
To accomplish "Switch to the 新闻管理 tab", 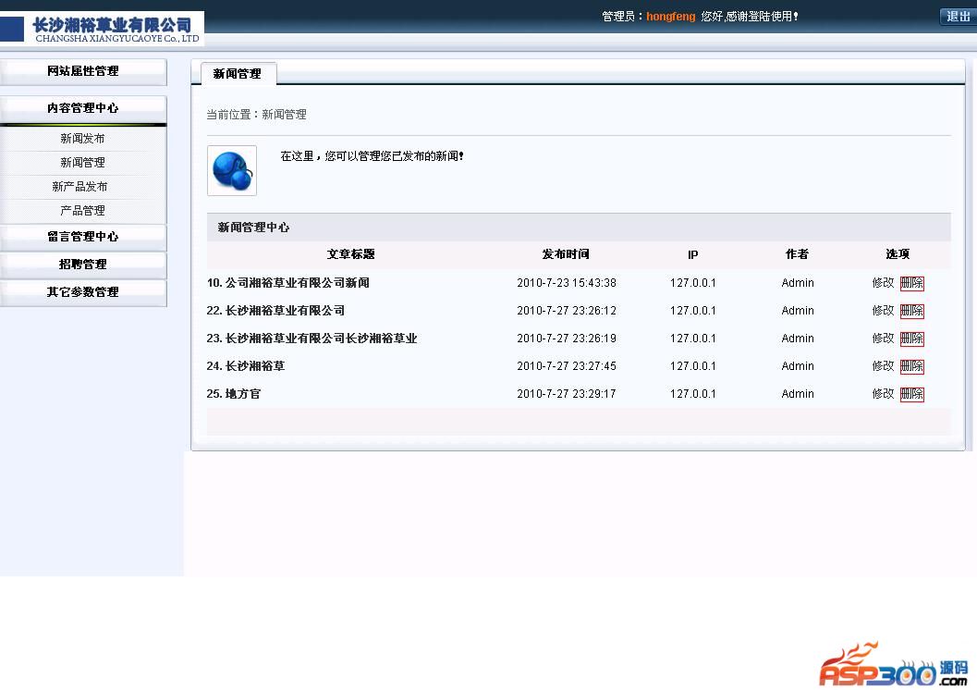I will coord(238,74).
